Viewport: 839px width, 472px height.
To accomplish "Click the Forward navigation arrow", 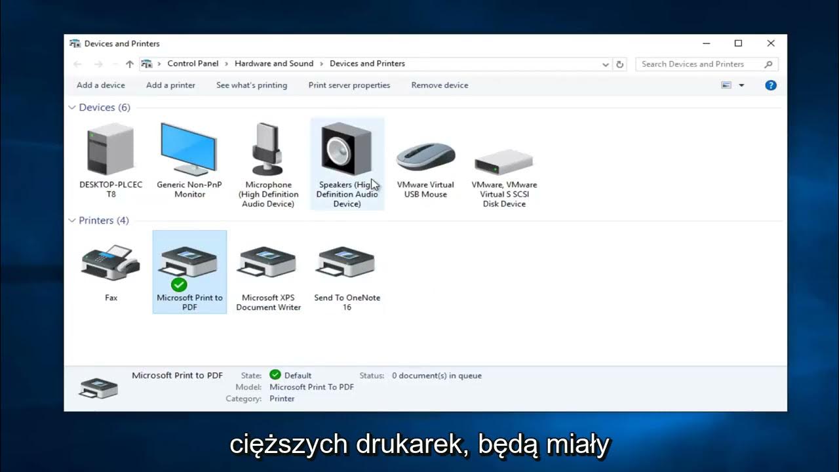I will click(98, 64).
